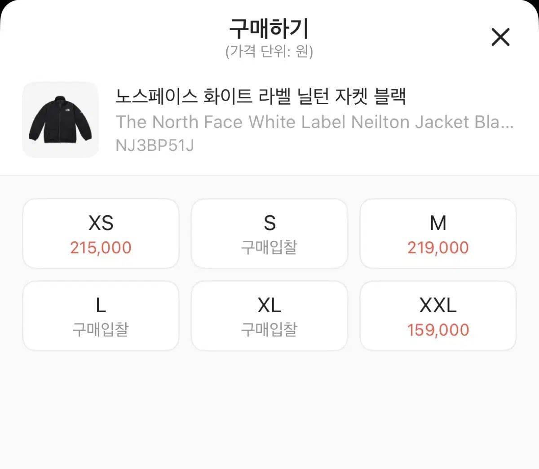This screenshot has width=539, height=469.
Task: Tap the price unit note (가격 단위: 원)
Action: coord(269,51)
